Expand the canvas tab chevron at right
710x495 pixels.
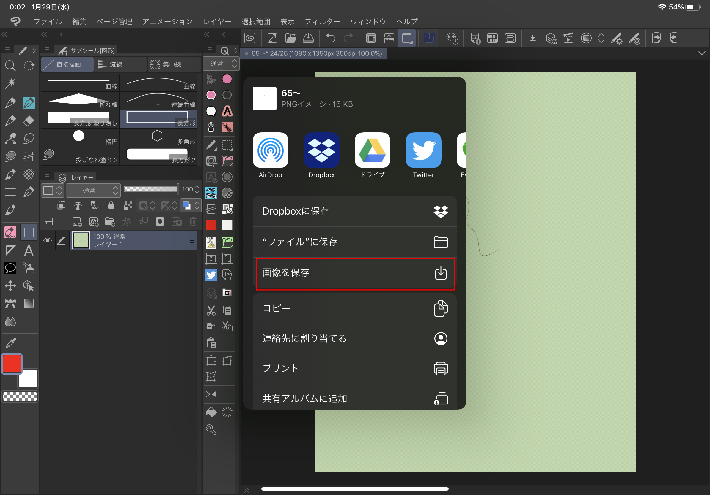[702, 53]
